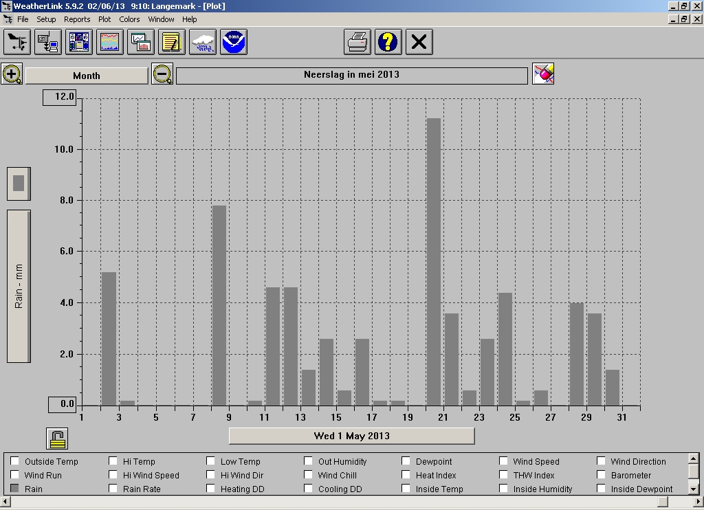Open the weather station selection icon
Viewport: 704px width, 510px height.
click(17, 42)
